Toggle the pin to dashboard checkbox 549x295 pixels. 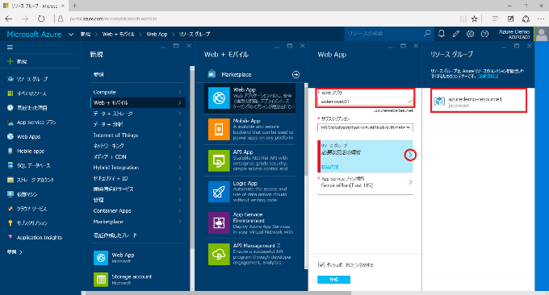pyautogui.click(x=321, y=264)
